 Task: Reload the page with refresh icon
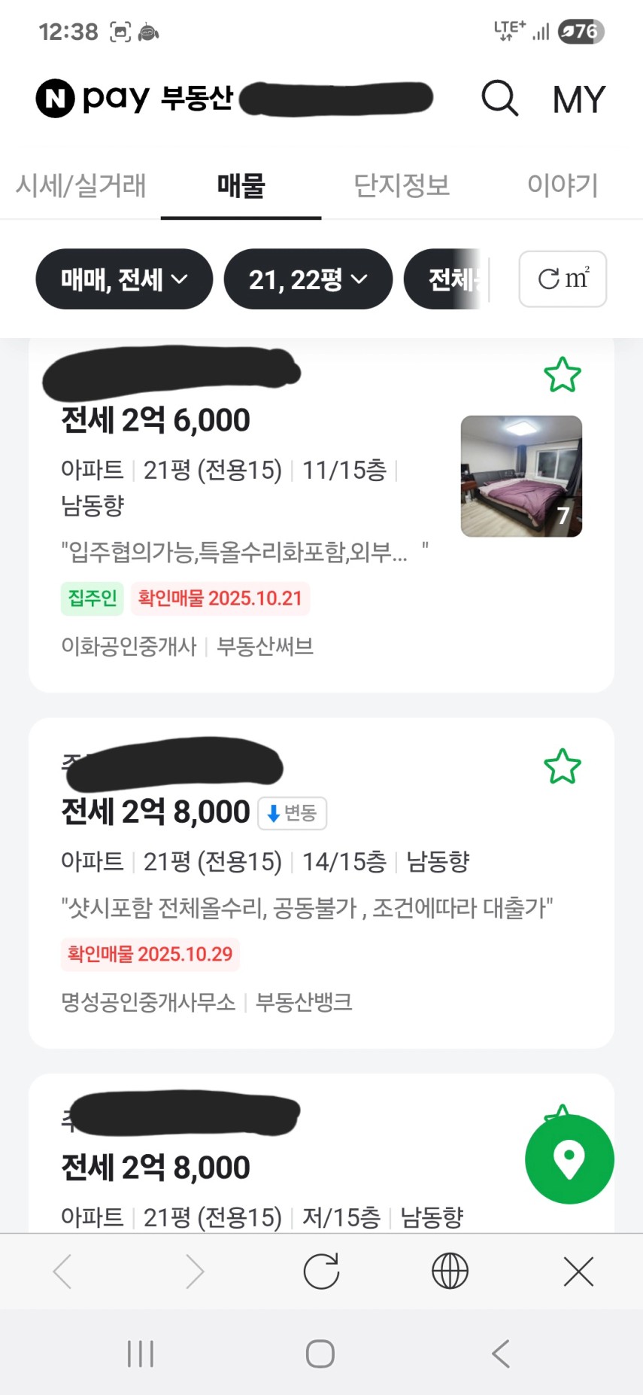pos(321,1272)
